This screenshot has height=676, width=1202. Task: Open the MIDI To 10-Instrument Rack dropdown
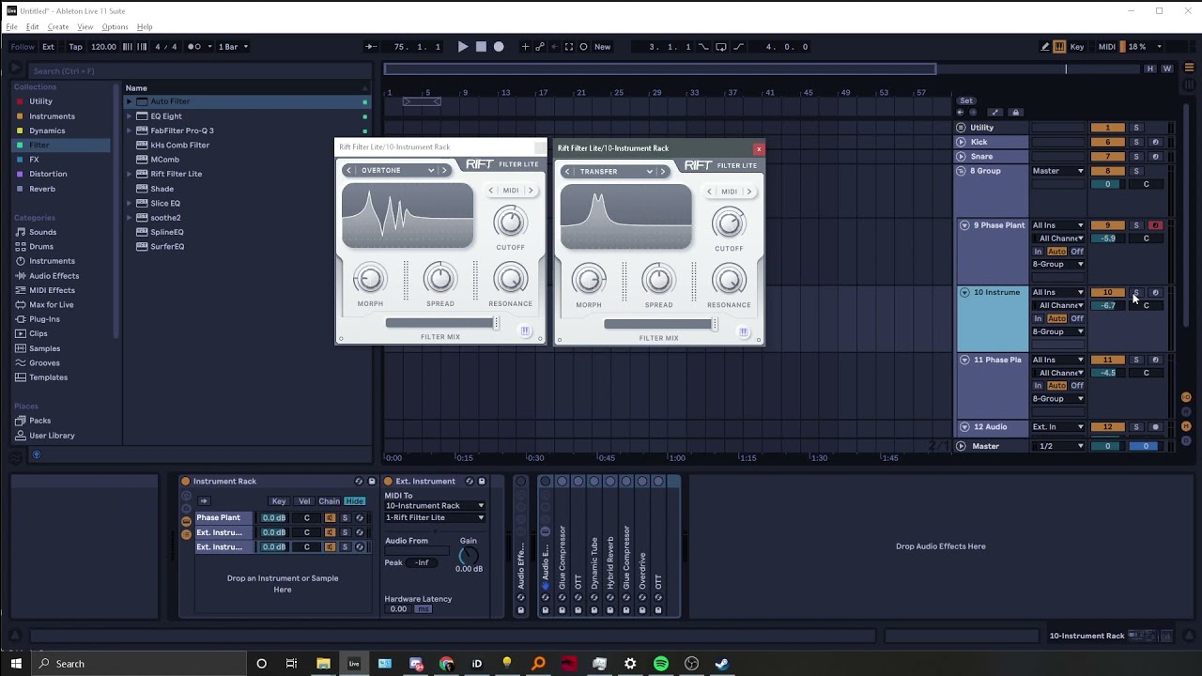tap(435, 506)
